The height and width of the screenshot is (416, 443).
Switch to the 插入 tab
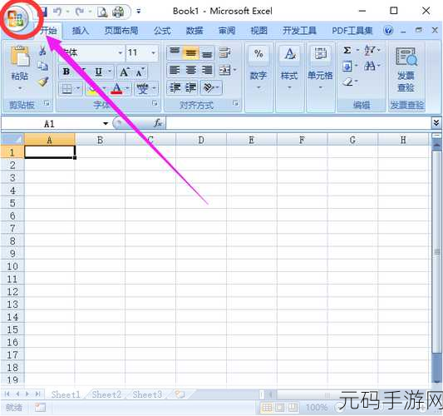click(81, 31)
